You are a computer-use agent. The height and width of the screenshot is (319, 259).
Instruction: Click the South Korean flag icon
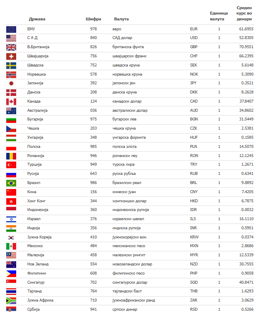pos(11,237)
